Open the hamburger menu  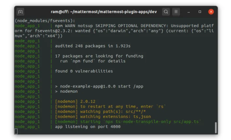pyautogui.click(x=176, y=12)
